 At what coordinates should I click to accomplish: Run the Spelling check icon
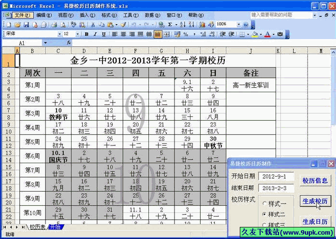[73, 25]
